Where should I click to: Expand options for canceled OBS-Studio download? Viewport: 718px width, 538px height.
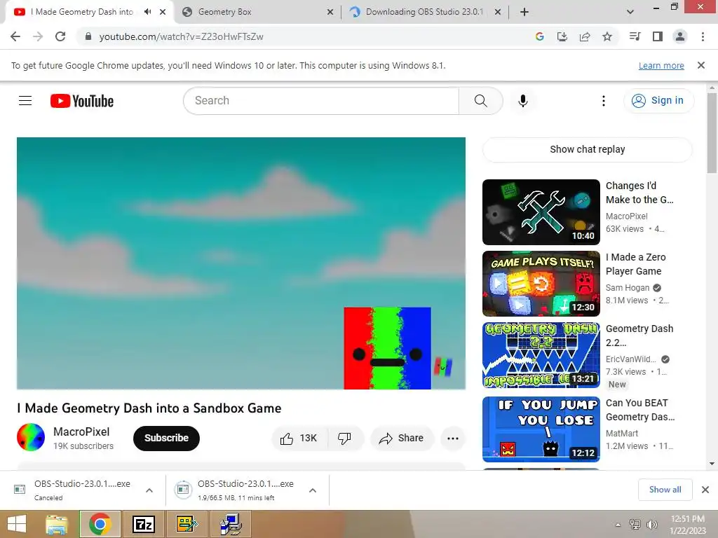[x=149, y=490]
